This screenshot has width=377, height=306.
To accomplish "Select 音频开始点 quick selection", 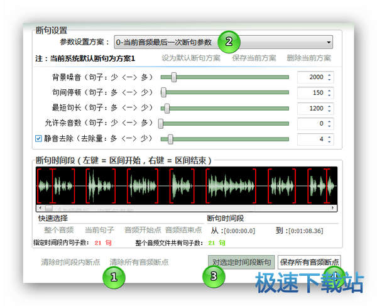I will (143, 230).
